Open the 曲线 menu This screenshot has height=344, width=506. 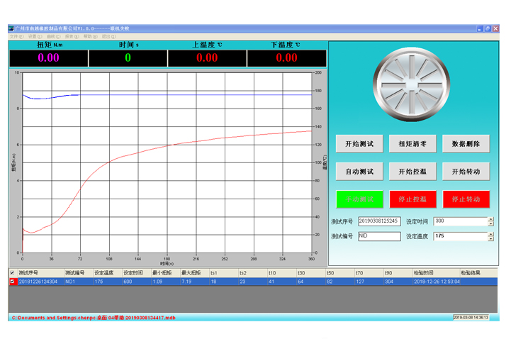coord(52,36)
